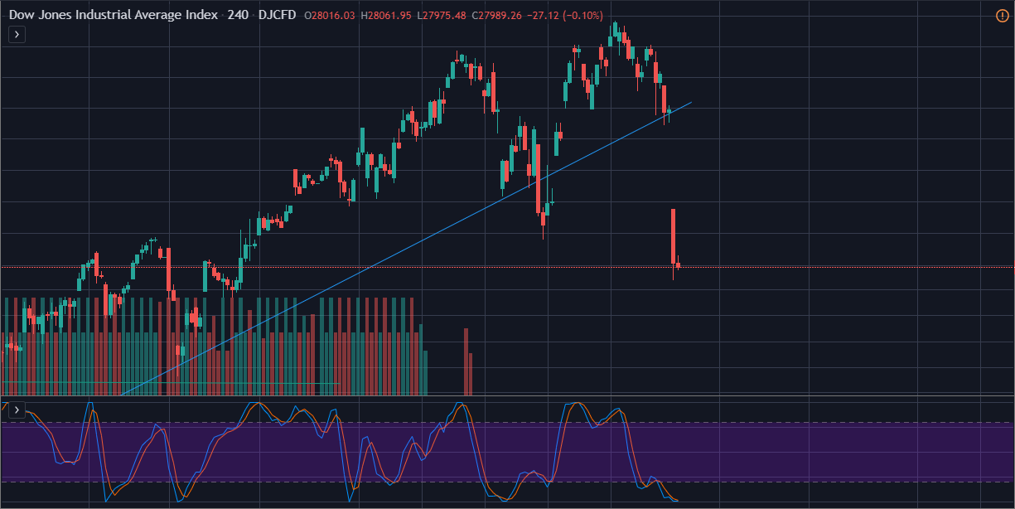Select the large red gap-down candle
The image size is (1015, 509).
pos(674,236)
